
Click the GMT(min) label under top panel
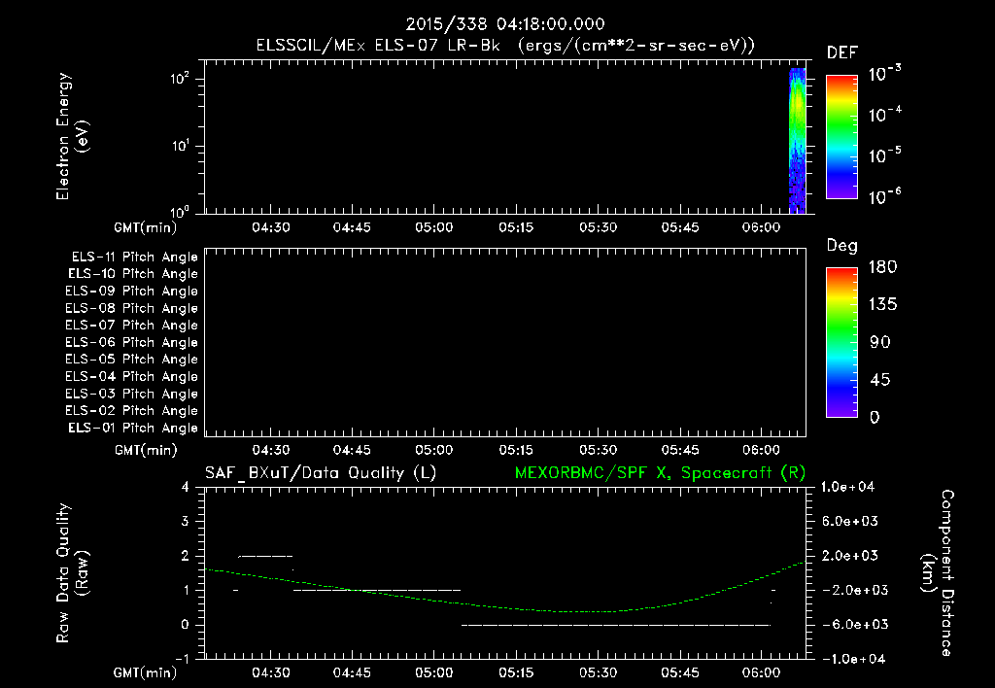(x=146, y=227)
